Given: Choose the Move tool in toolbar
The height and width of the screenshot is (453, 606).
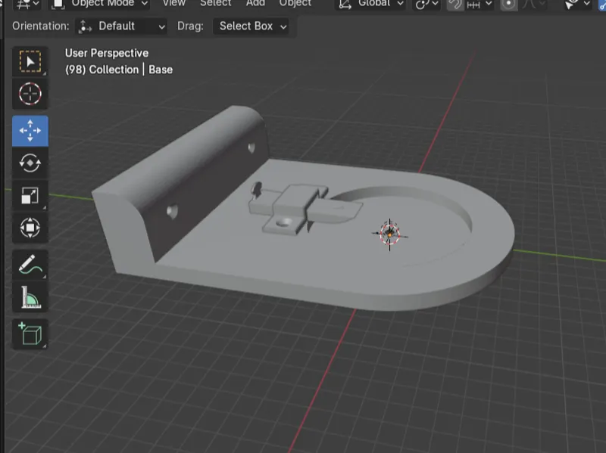Looking at the screenshot, I should [30, 131].
